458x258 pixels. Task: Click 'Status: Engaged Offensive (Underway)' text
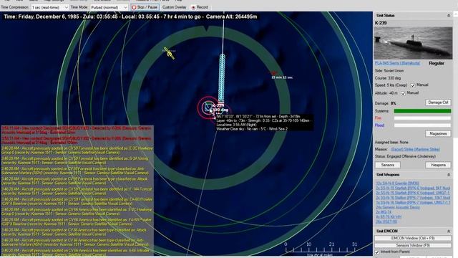pyautogui.click(x=405, y=156)
